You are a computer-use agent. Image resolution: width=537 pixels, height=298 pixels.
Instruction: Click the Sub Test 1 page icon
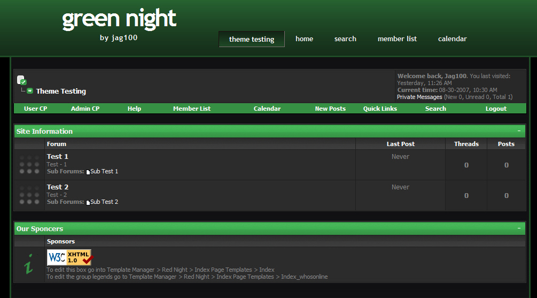coord(88,172)
